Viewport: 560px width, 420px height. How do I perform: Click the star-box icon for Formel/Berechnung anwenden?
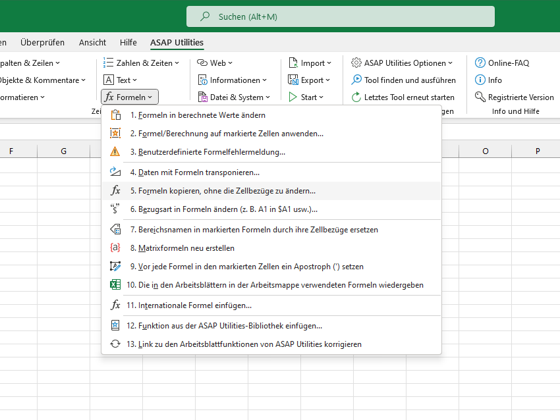pos(115,133)
